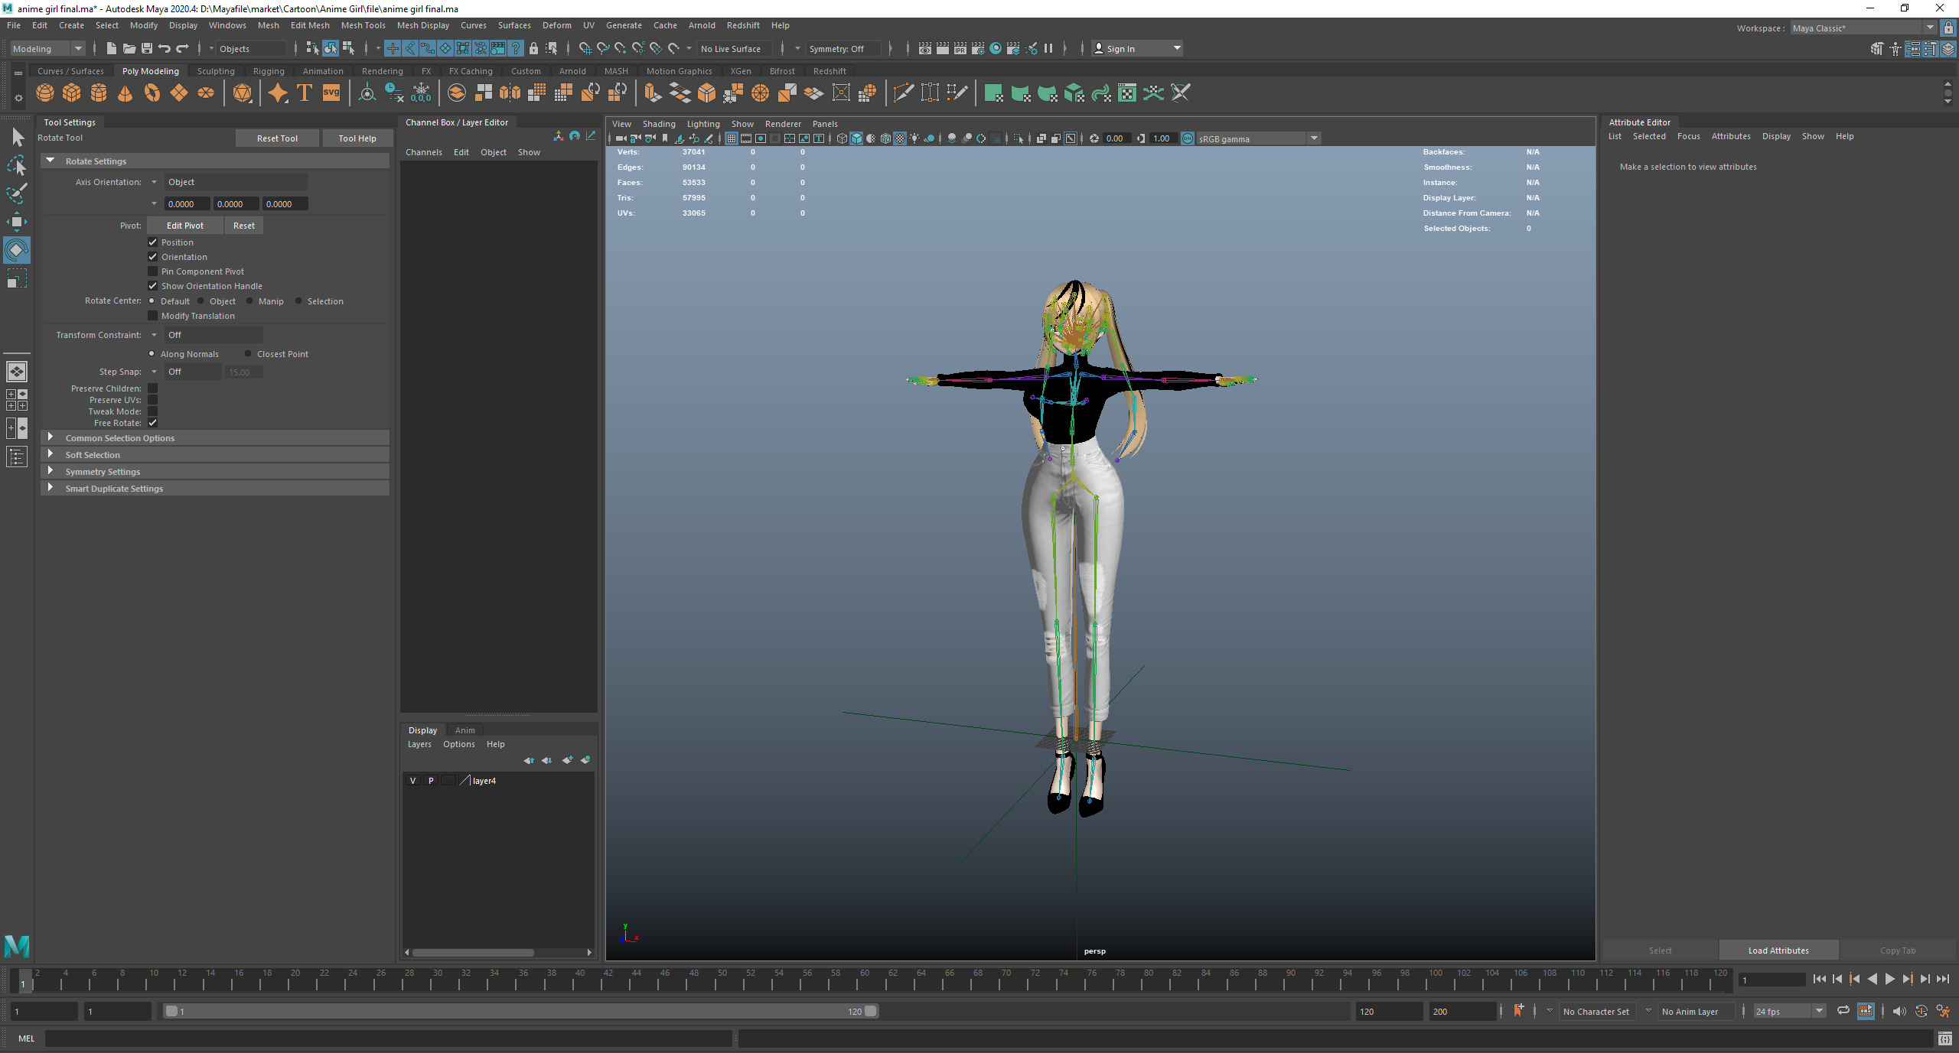Select the Manip rotate center radio
The width and height of the screenshot is (1959, 1053).
coord(249,301)
